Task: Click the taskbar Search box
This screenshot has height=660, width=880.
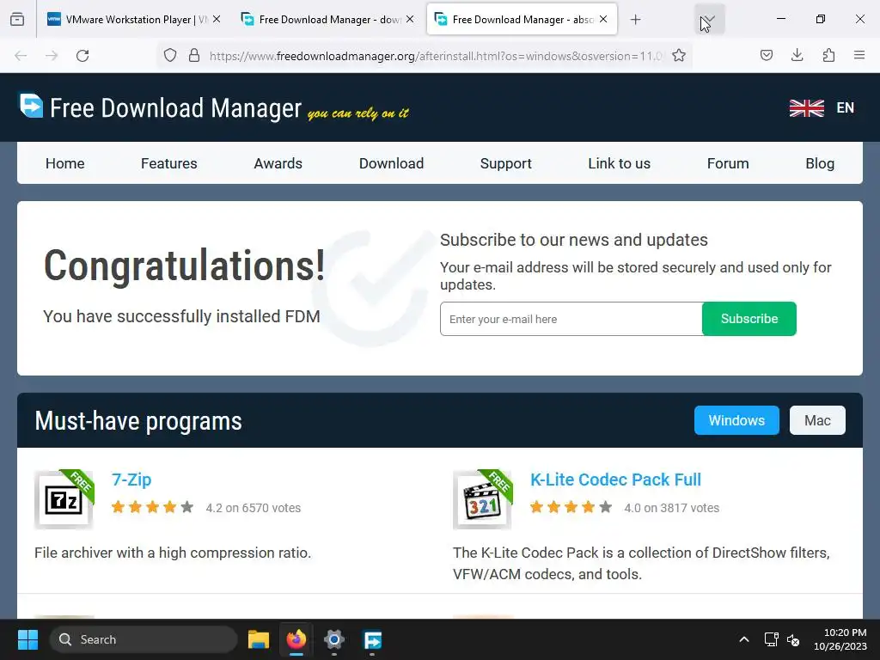Action: click(144, 639)
